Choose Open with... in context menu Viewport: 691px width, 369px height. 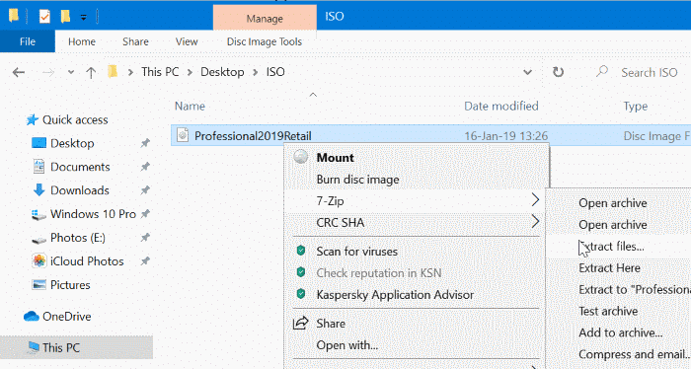point(346,345)
